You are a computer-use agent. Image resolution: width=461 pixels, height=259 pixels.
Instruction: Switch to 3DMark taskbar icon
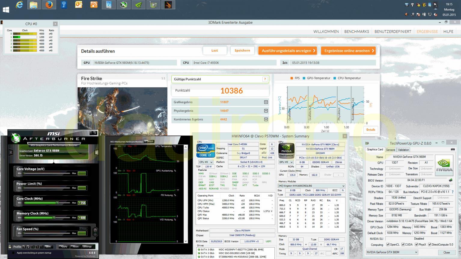168,5
